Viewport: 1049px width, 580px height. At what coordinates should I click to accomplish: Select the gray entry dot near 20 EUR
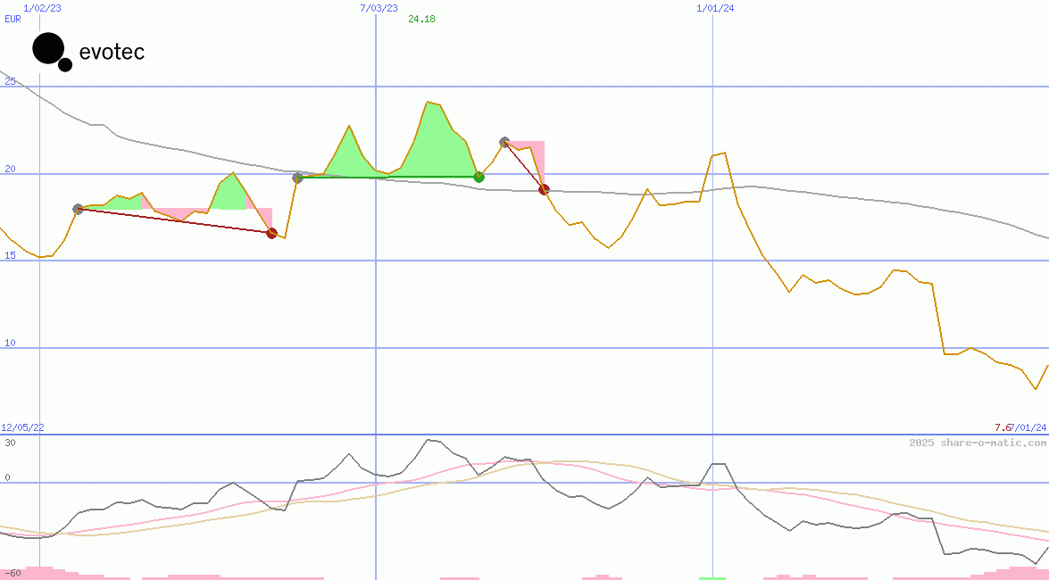click(298, 178)
